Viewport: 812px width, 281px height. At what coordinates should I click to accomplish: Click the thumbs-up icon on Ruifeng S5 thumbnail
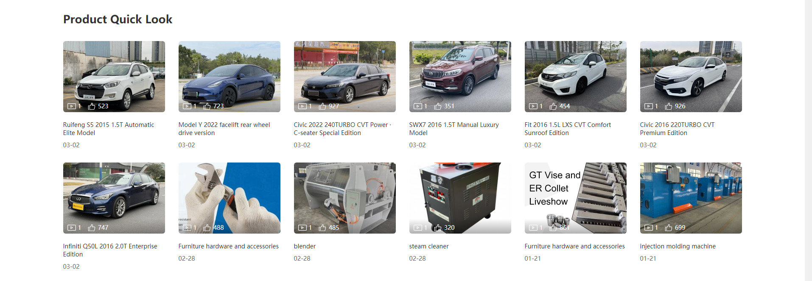[x=92, y=106]
